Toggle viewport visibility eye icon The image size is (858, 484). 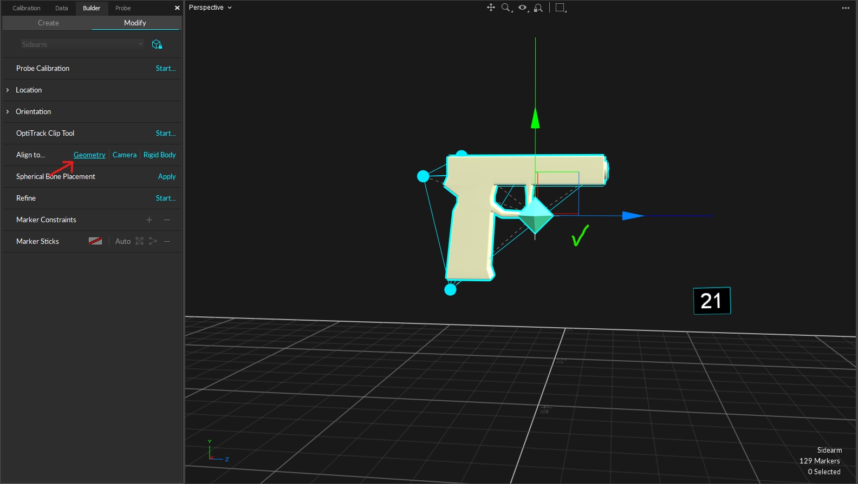pos(522,8)
